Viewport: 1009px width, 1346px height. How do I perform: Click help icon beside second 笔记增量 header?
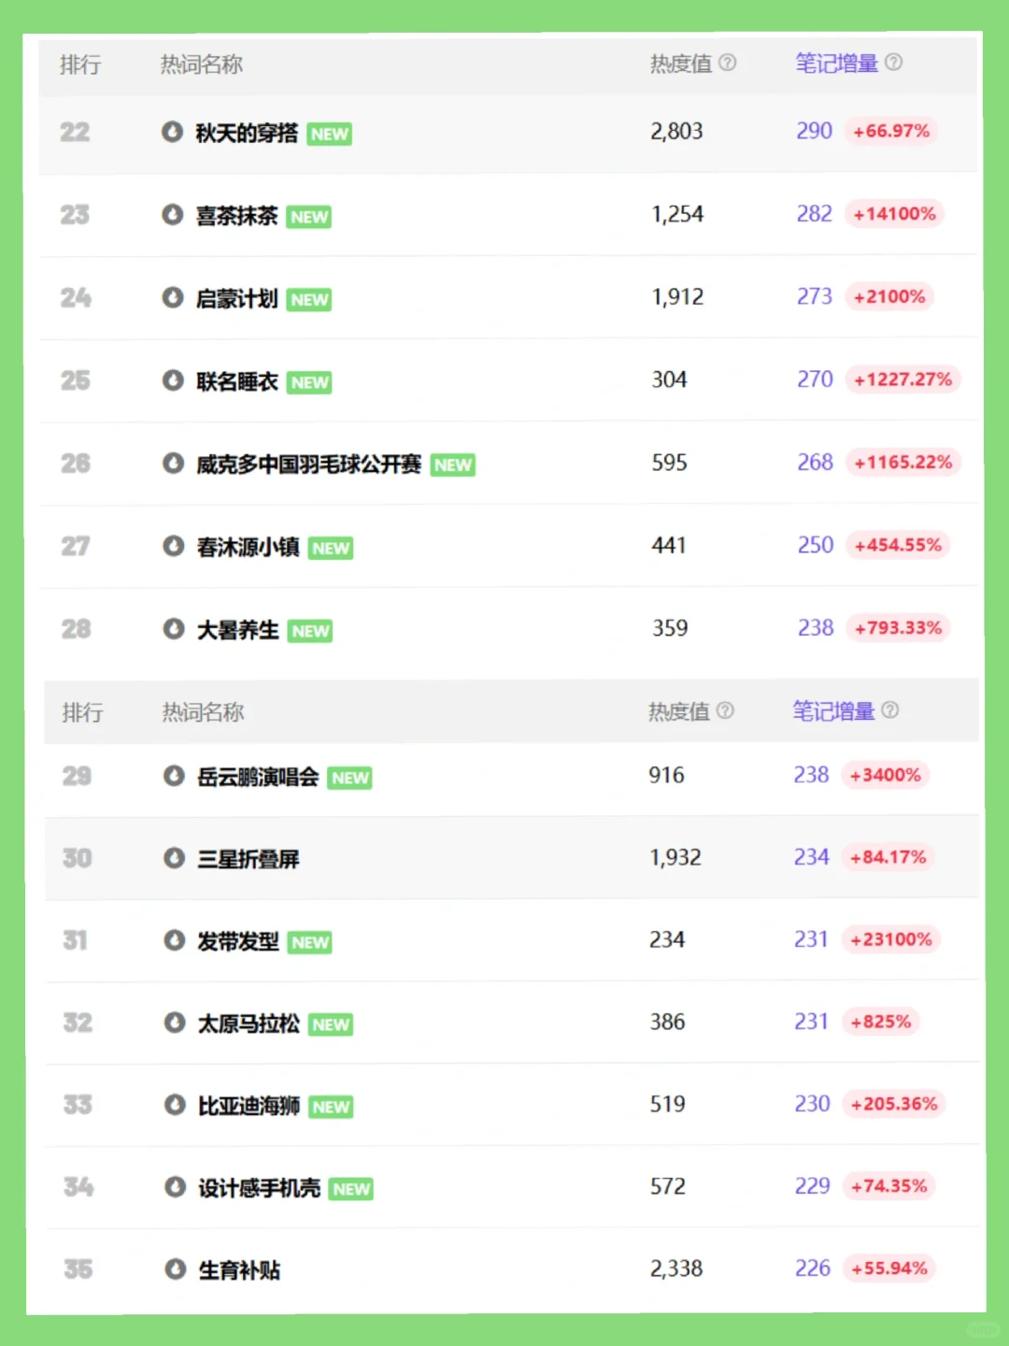890,710
